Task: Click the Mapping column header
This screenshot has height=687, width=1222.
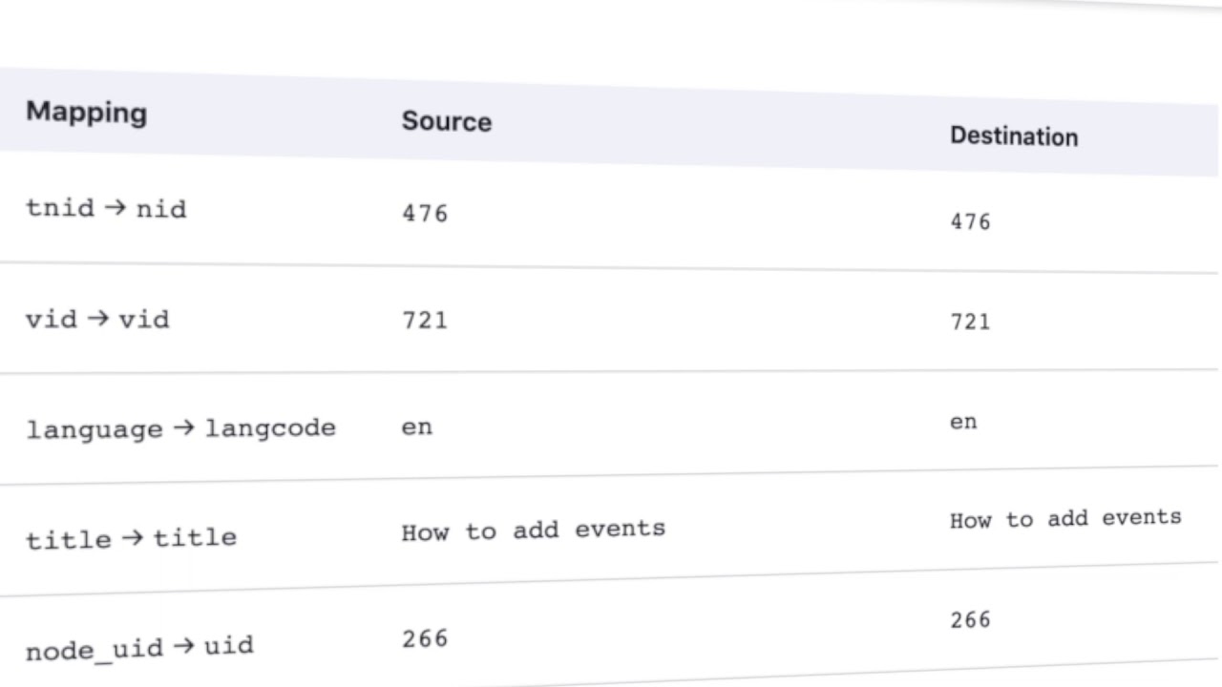Action: pos(86,113)
